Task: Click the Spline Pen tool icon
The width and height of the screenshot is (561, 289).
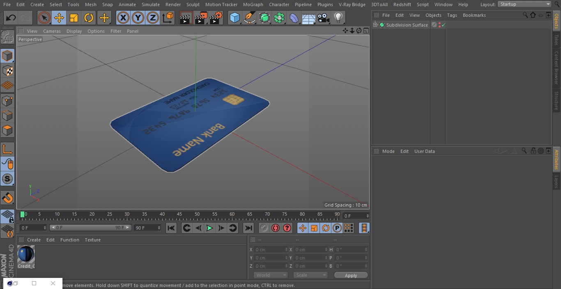Action: point(249,18)
